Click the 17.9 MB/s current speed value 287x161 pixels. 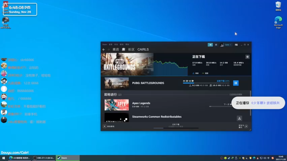[197, 63]
